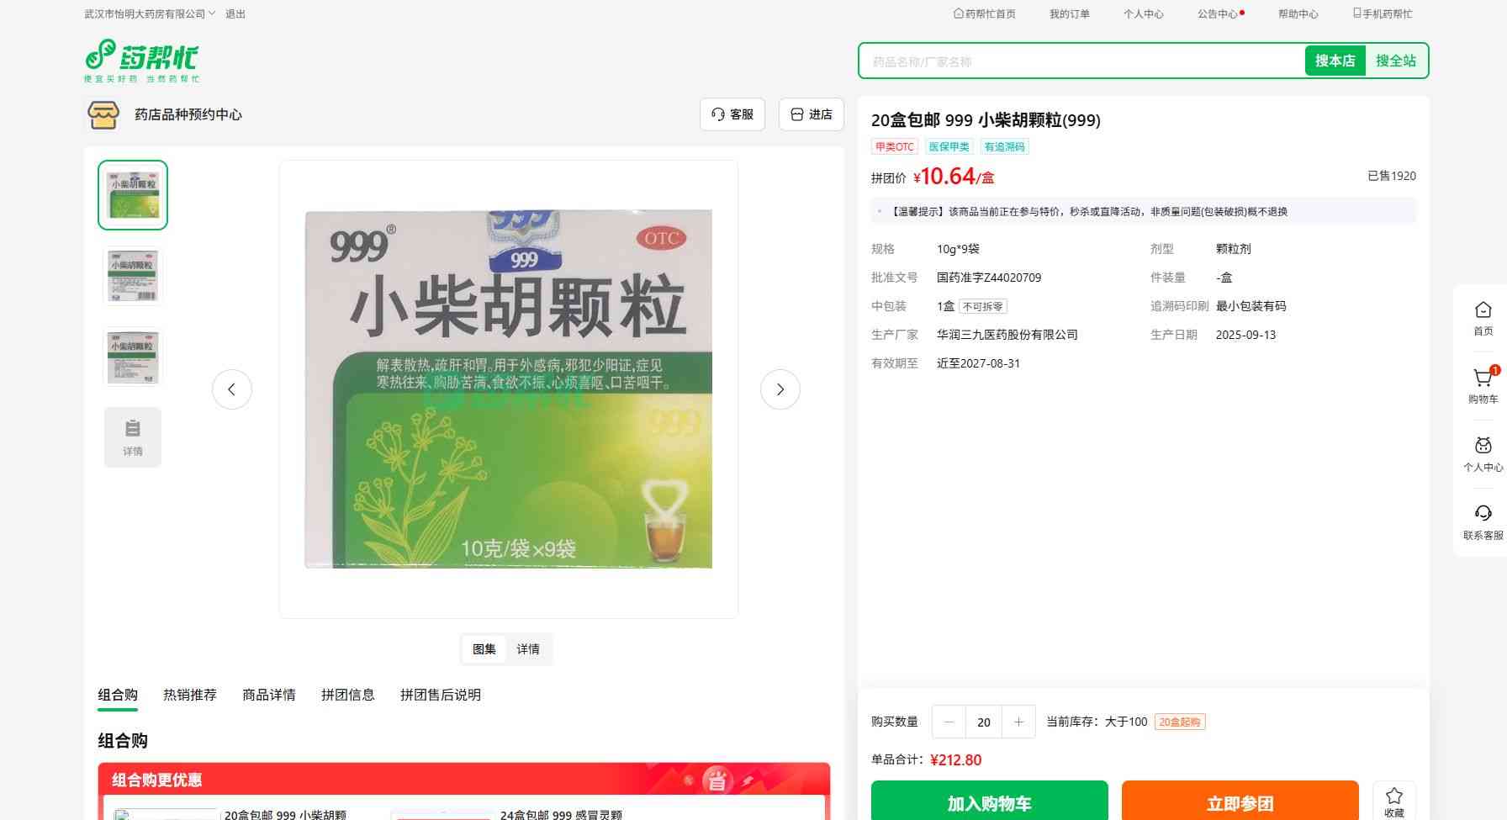Screen dimensions: 1507x820
Task: Open the home icon in right sidebar
Action: 1483,311
